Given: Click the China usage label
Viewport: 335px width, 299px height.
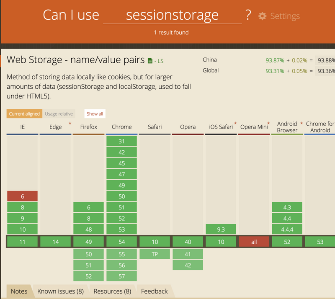Looking at the screenshot, I should point(210,59).
